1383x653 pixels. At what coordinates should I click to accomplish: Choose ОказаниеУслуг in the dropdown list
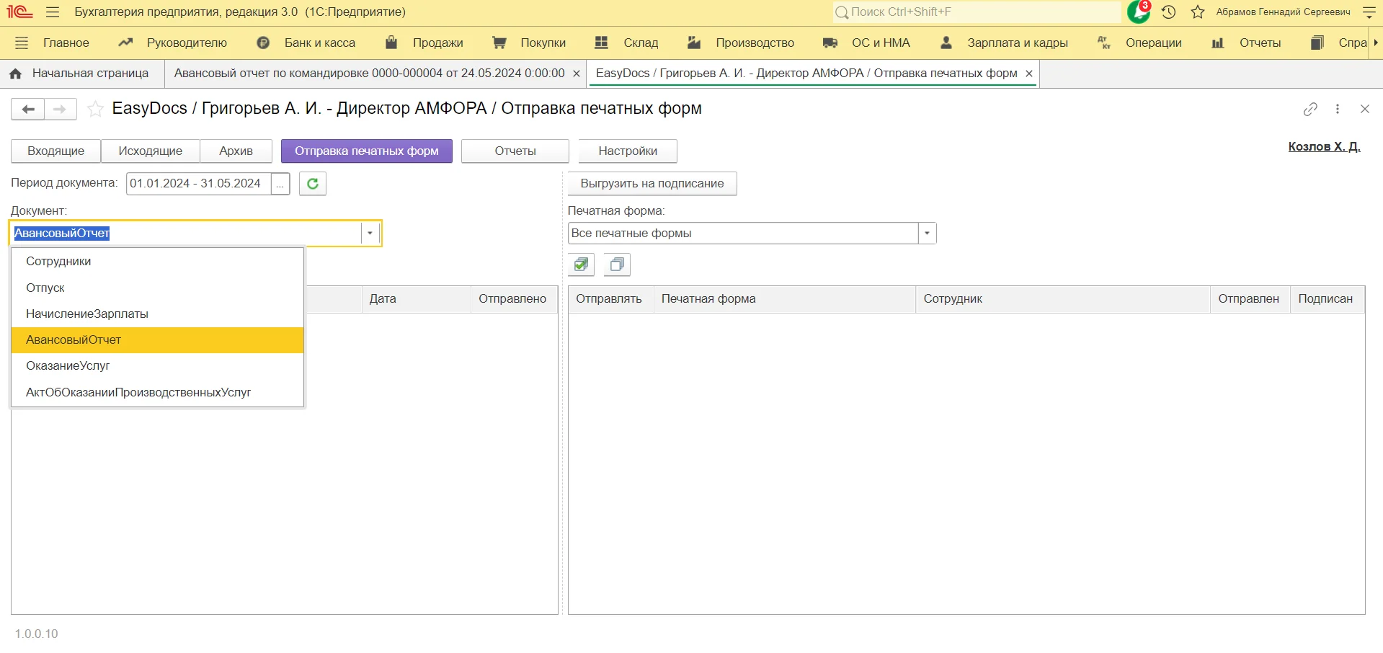tap(68, 365)
